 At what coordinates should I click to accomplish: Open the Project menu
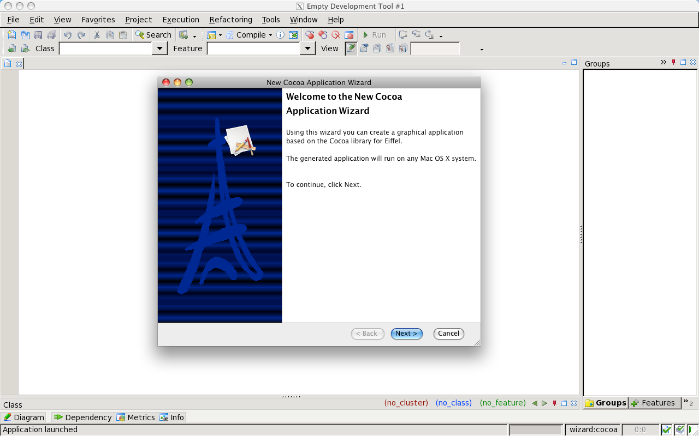tap(139, 20)
